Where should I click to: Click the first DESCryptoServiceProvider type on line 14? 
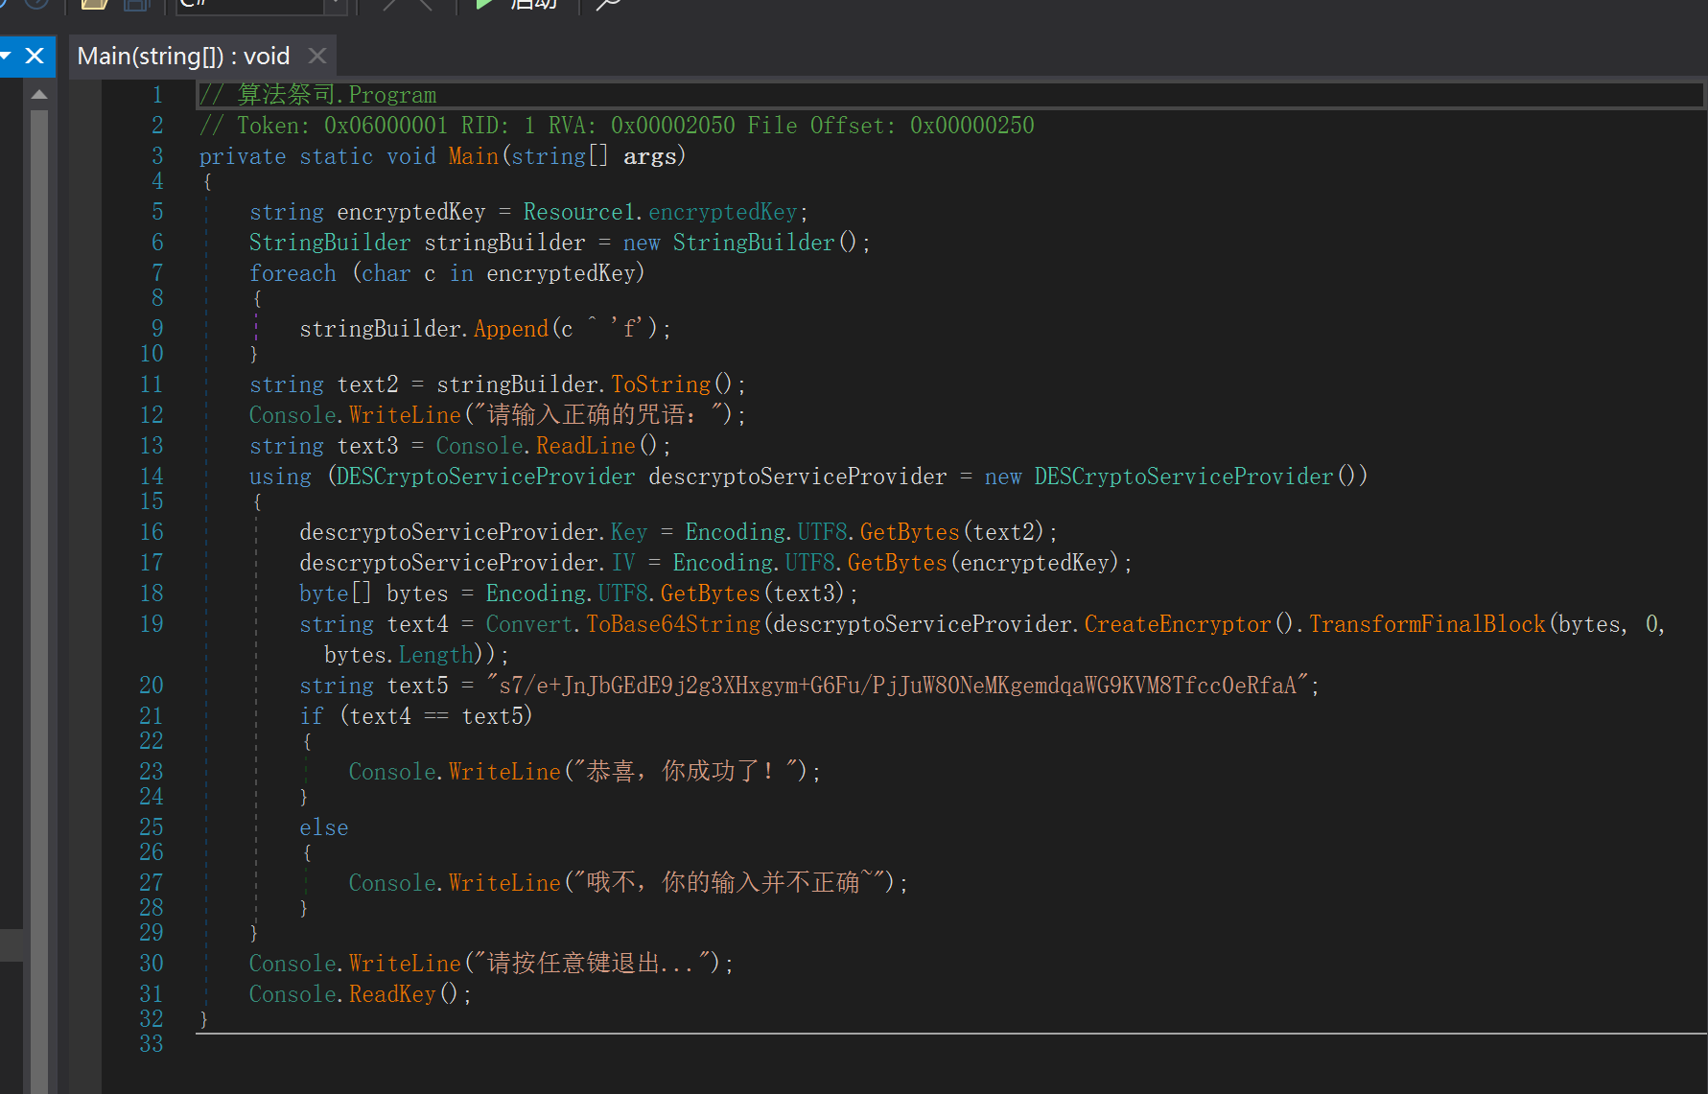(485, 477)
